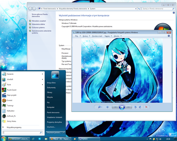177x141 pixels.
Task: Click Poczta e-mail in the photo viewer
Action: pyautogui.click(x=97, y=36)
